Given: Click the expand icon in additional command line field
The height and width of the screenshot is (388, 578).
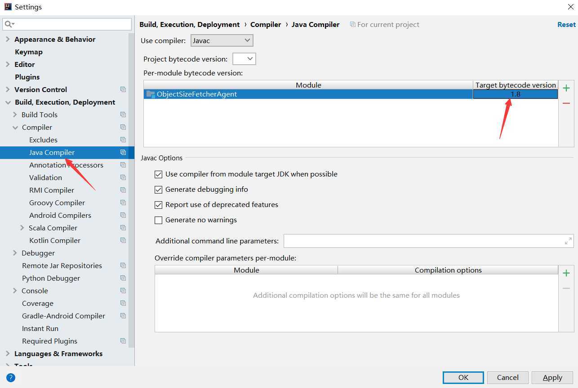Looking at the screenshot, I should click(x=568, y=241).
